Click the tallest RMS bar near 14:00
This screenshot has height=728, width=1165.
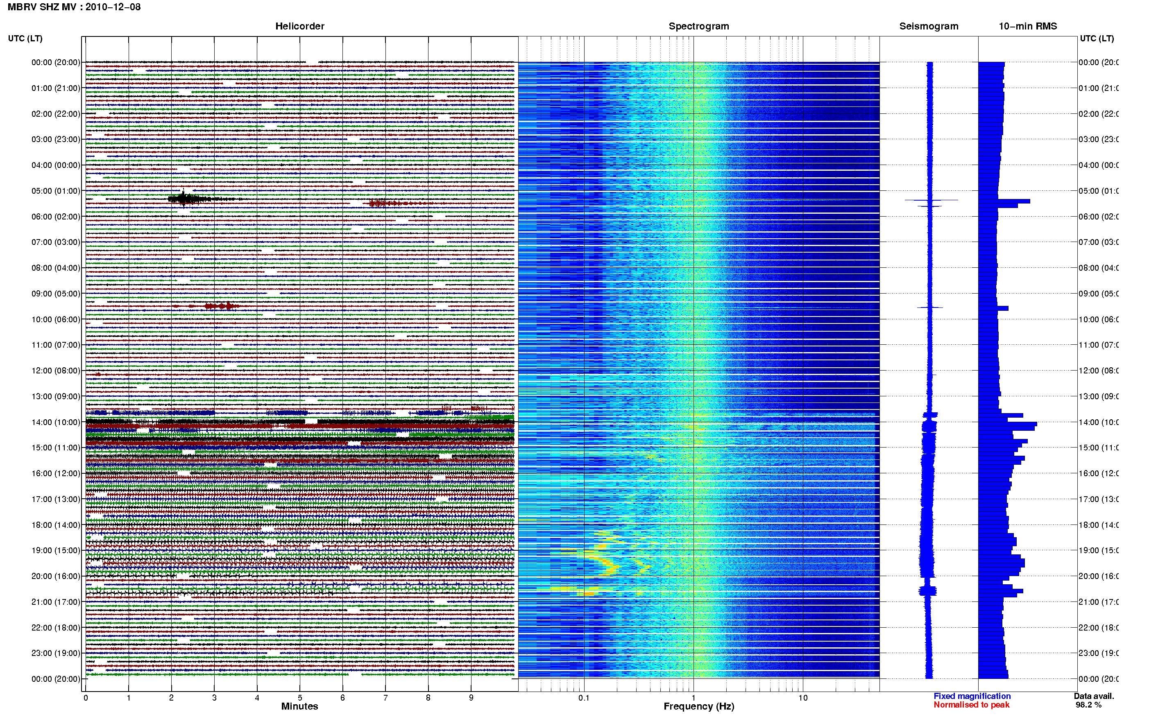1008,425
